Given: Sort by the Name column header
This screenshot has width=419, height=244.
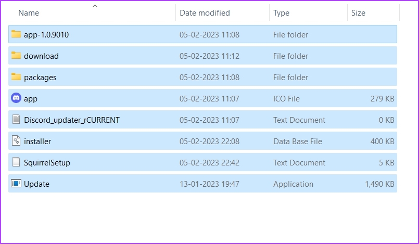Looking at the screenshot, I should point(29,13).
